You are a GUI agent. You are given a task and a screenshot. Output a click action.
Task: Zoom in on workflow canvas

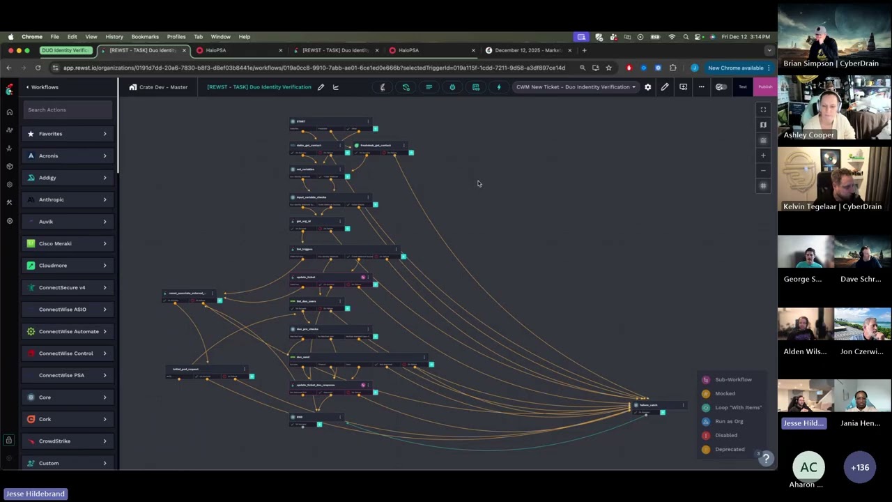(x=763, y=155)
